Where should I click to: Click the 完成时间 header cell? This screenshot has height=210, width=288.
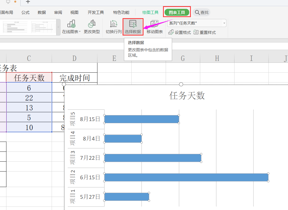75,77
